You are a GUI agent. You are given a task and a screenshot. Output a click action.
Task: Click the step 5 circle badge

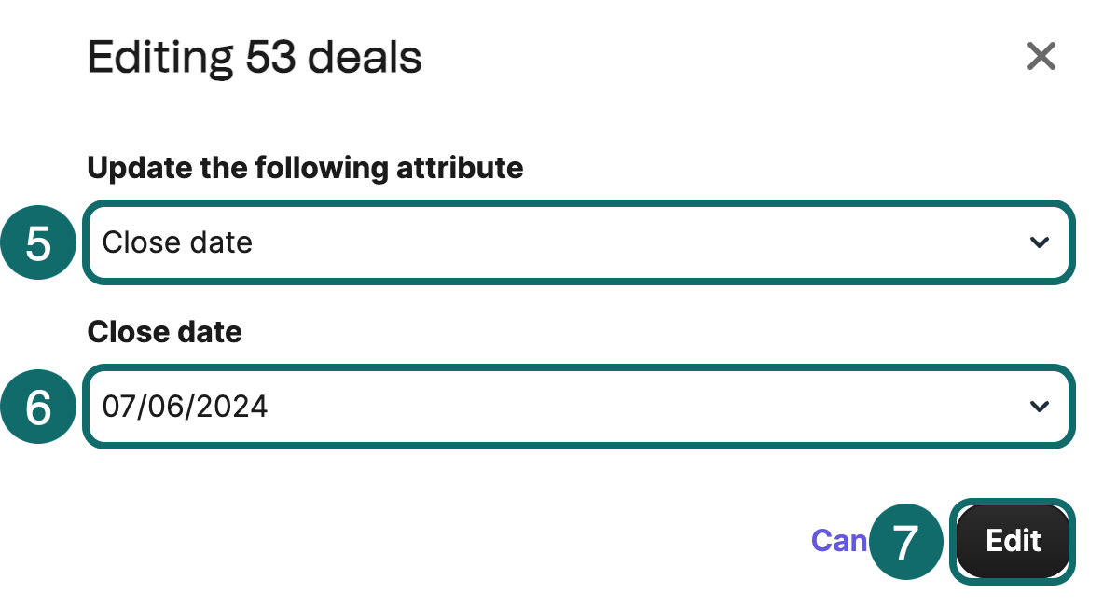pyautogui.click(x=38, y=242)
